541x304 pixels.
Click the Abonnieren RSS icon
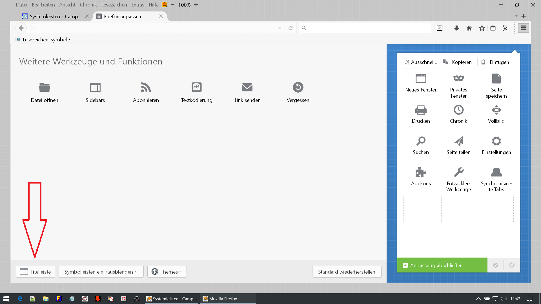tap(146, 87)
